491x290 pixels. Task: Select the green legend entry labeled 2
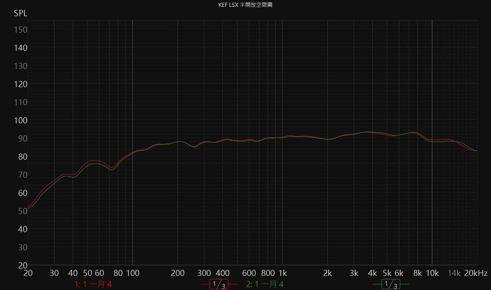point(265,284)
